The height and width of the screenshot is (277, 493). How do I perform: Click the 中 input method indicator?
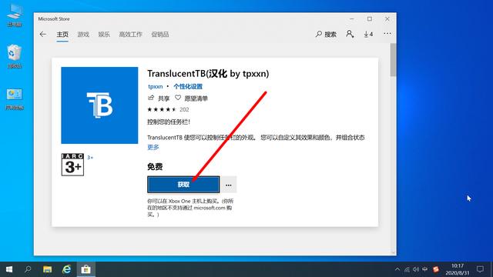[x=425, y=269]
